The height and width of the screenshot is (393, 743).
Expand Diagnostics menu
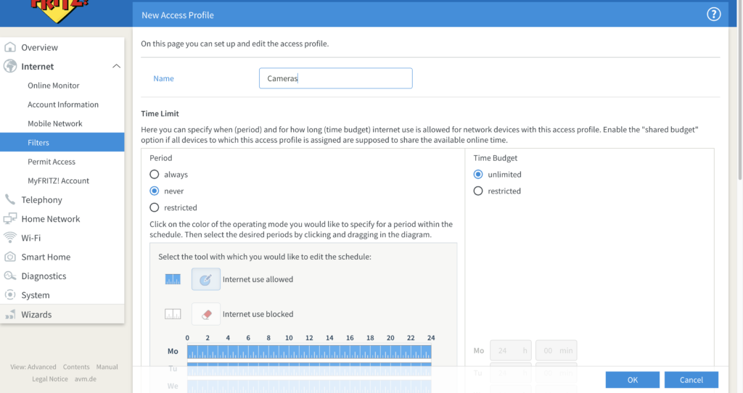(x=44, y=276)
